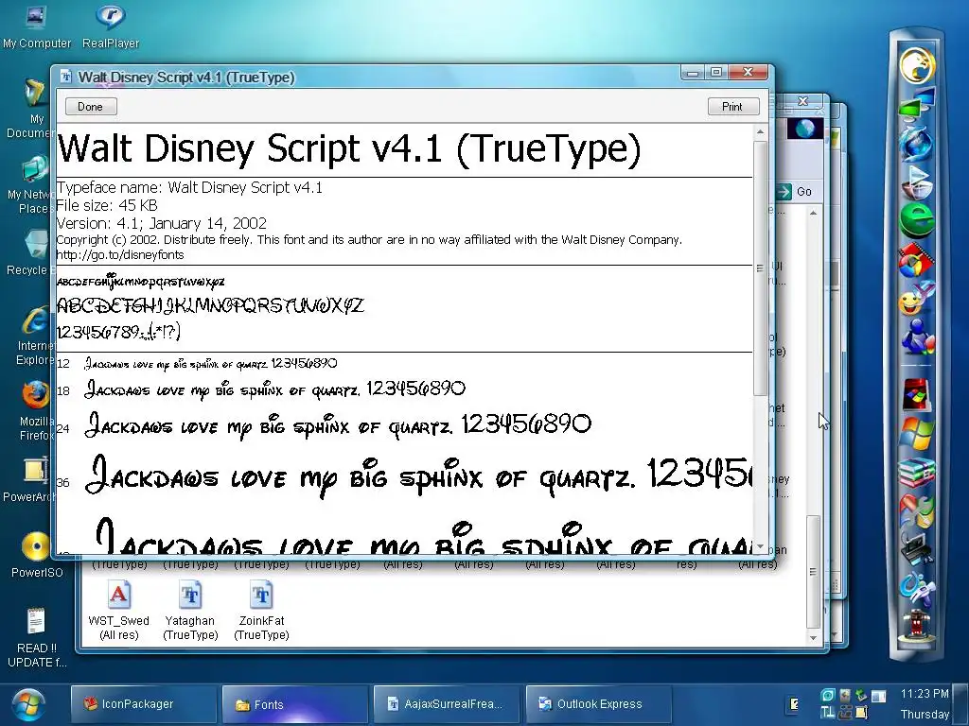Click the font viewer scroll up arrow
This screenshot has height=726, width=969.
coord(760,132)
